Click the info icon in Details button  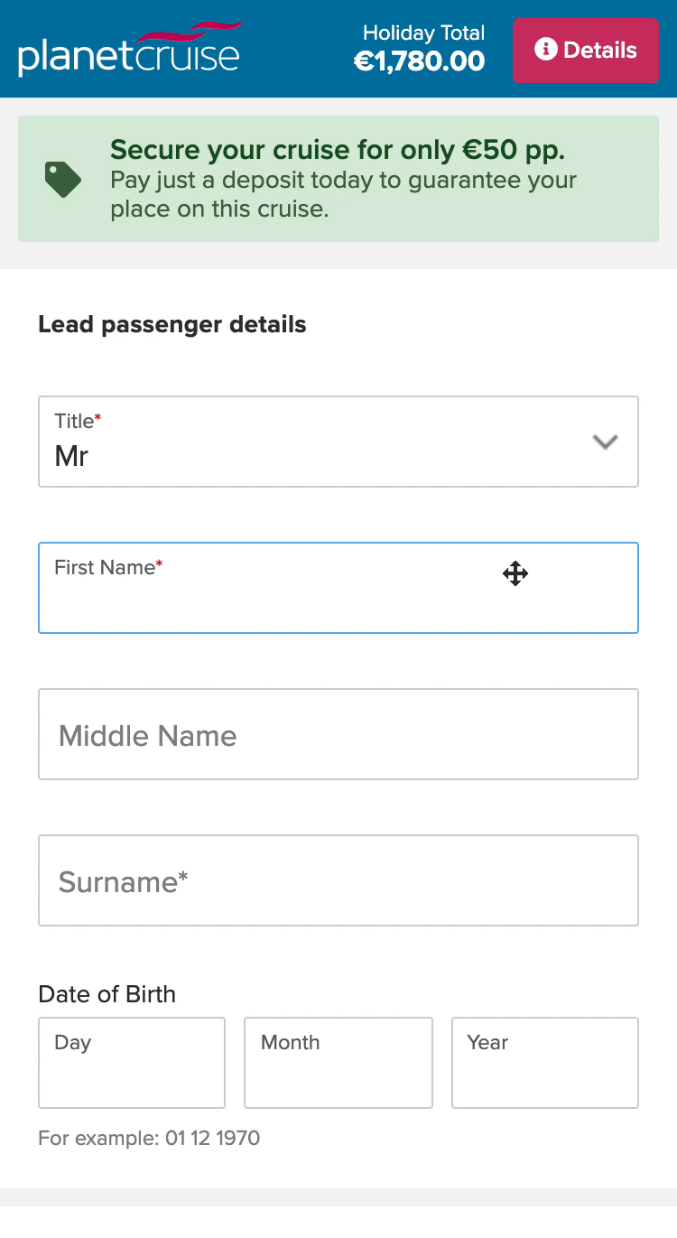tap(545, 50)
